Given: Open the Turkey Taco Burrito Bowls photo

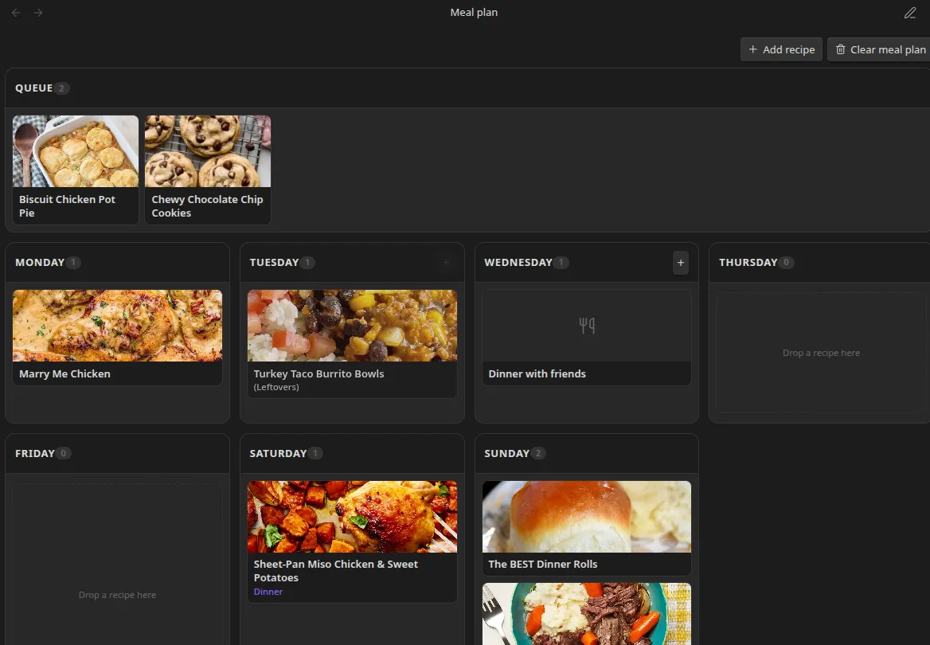Looking at the screenshot, I should [352, 326].
